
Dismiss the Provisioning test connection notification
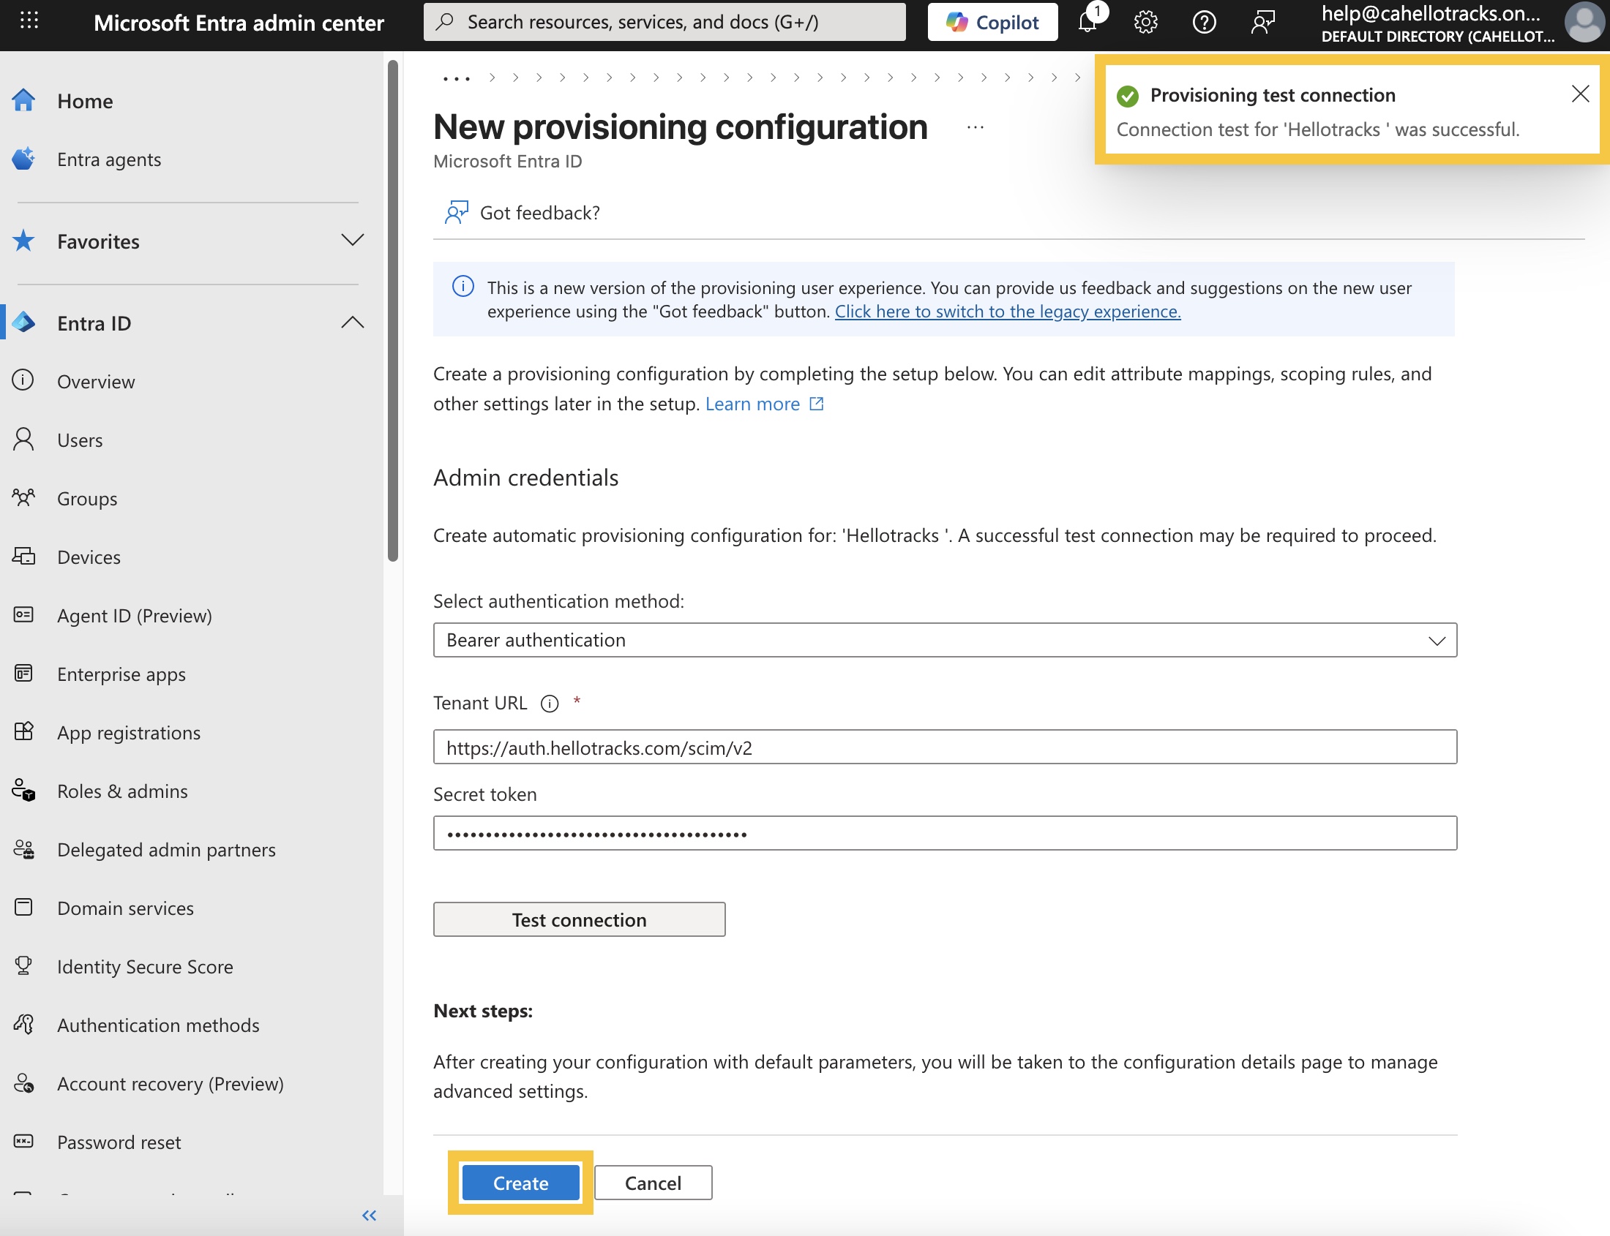click(x=1580, y=94)
